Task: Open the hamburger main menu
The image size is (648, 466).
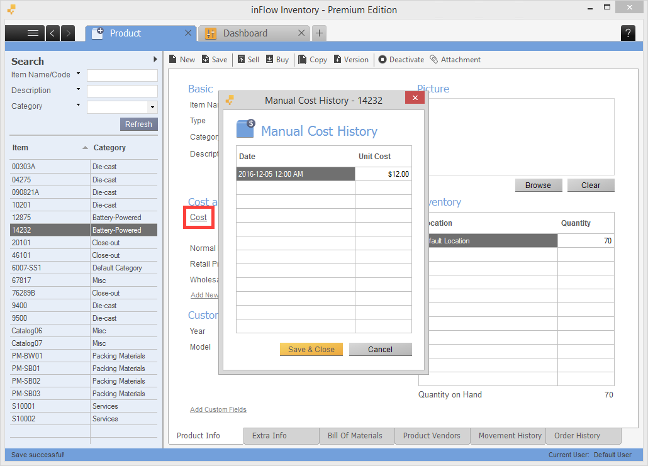Action: [25, 33]
